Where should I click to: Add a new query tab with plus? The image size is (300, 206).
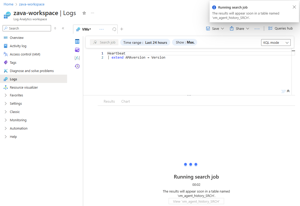pyautogui.click(x=122, y=29)
